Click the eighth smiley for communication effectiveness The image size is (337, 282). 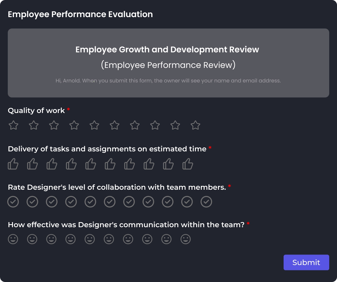pos(147,239)
